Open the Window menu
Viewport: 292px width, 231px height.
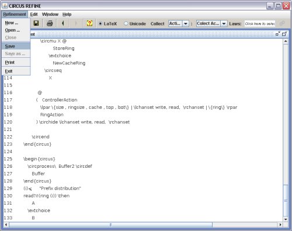tap(50, 14)
